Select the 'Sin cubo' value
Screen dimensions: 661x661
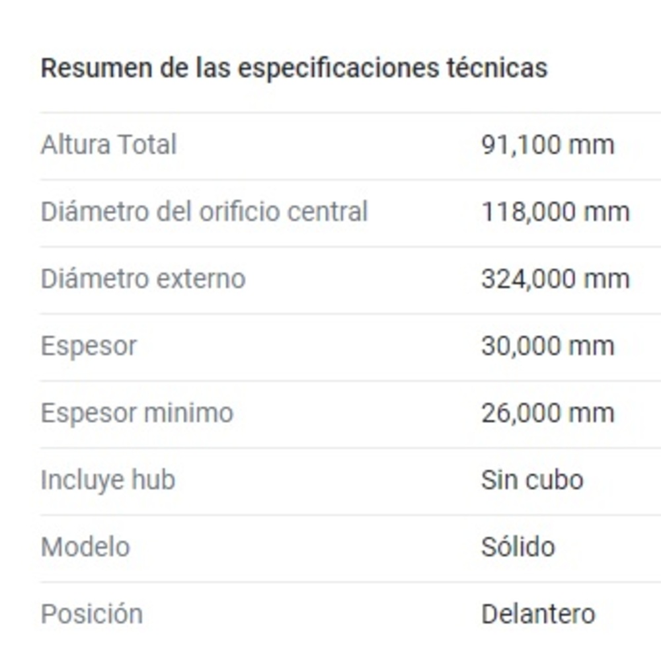coord(532,481)
